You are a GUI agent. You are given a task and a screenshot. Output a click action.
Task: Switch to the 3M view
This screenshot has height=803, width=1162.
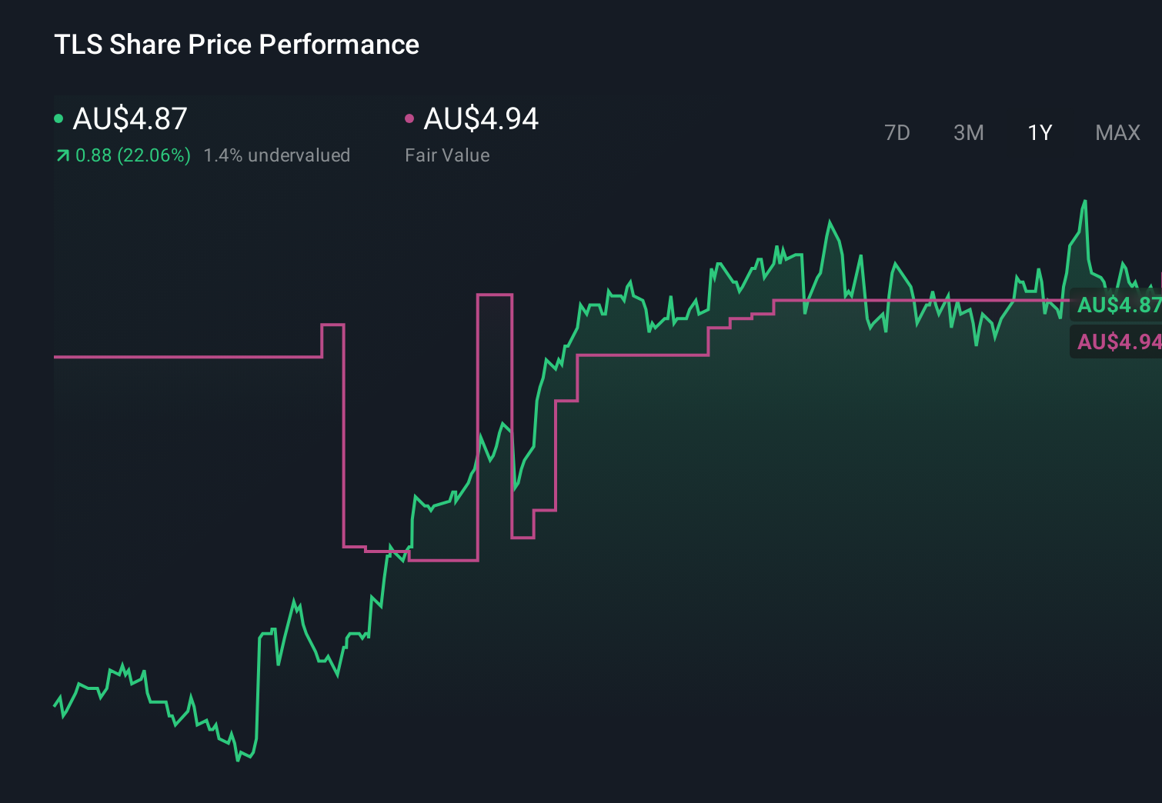point(968,132)
